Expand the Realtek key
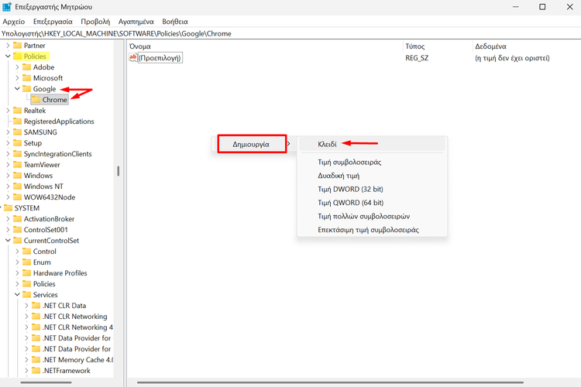Viewport: 581px width, 387px height. coord(8,111)
